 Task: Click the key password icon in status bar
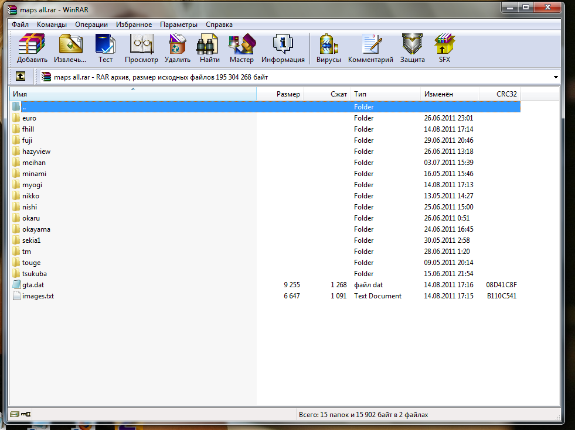[x=26, y=414]
